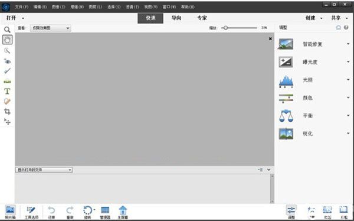The height and width of the screenshot is (221, 354).
Task: Click the reset panel icon beside 调整
Action: point(338,28)
